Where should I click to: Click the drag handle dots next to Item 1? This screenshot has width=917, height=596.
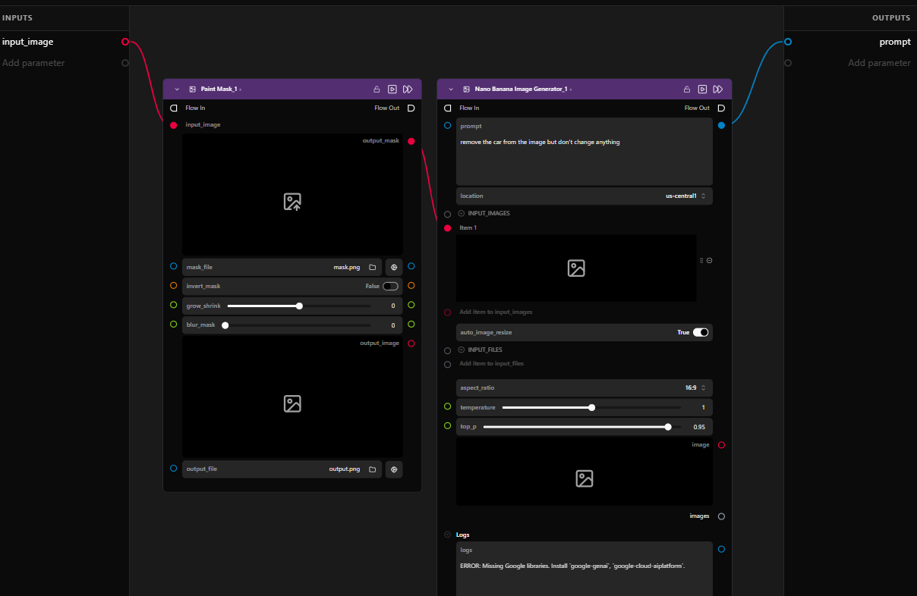click(x=701, y=260)
